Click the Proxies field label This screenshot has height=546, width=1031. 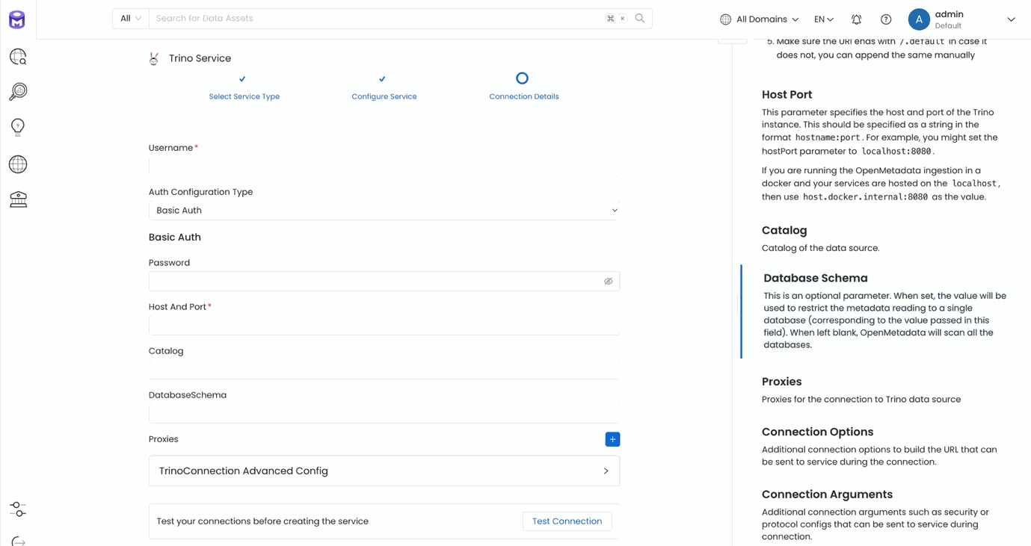point(164,439)
